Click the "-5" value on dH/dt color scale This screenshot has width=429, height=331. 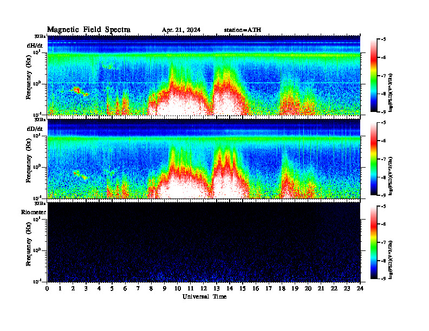point(383,39)
